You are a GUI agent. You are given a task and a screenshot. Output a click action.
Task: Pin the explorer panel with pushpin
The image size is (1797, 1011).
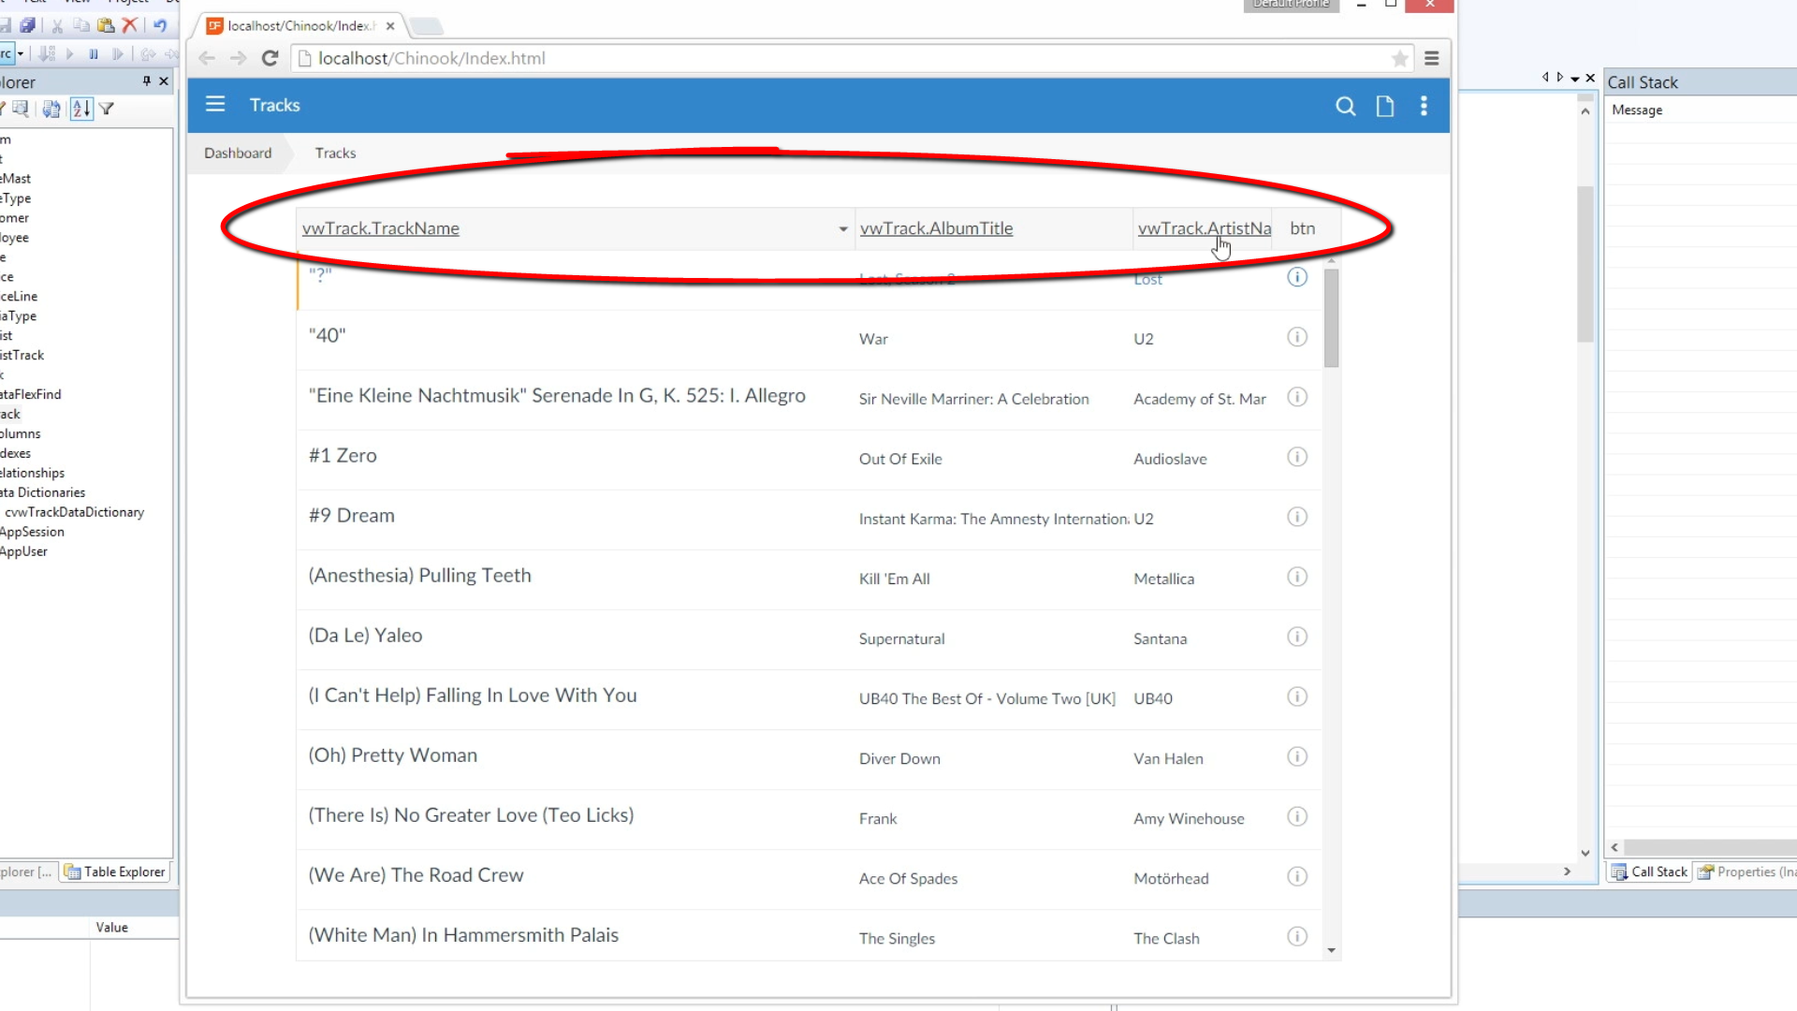point(146,81)
